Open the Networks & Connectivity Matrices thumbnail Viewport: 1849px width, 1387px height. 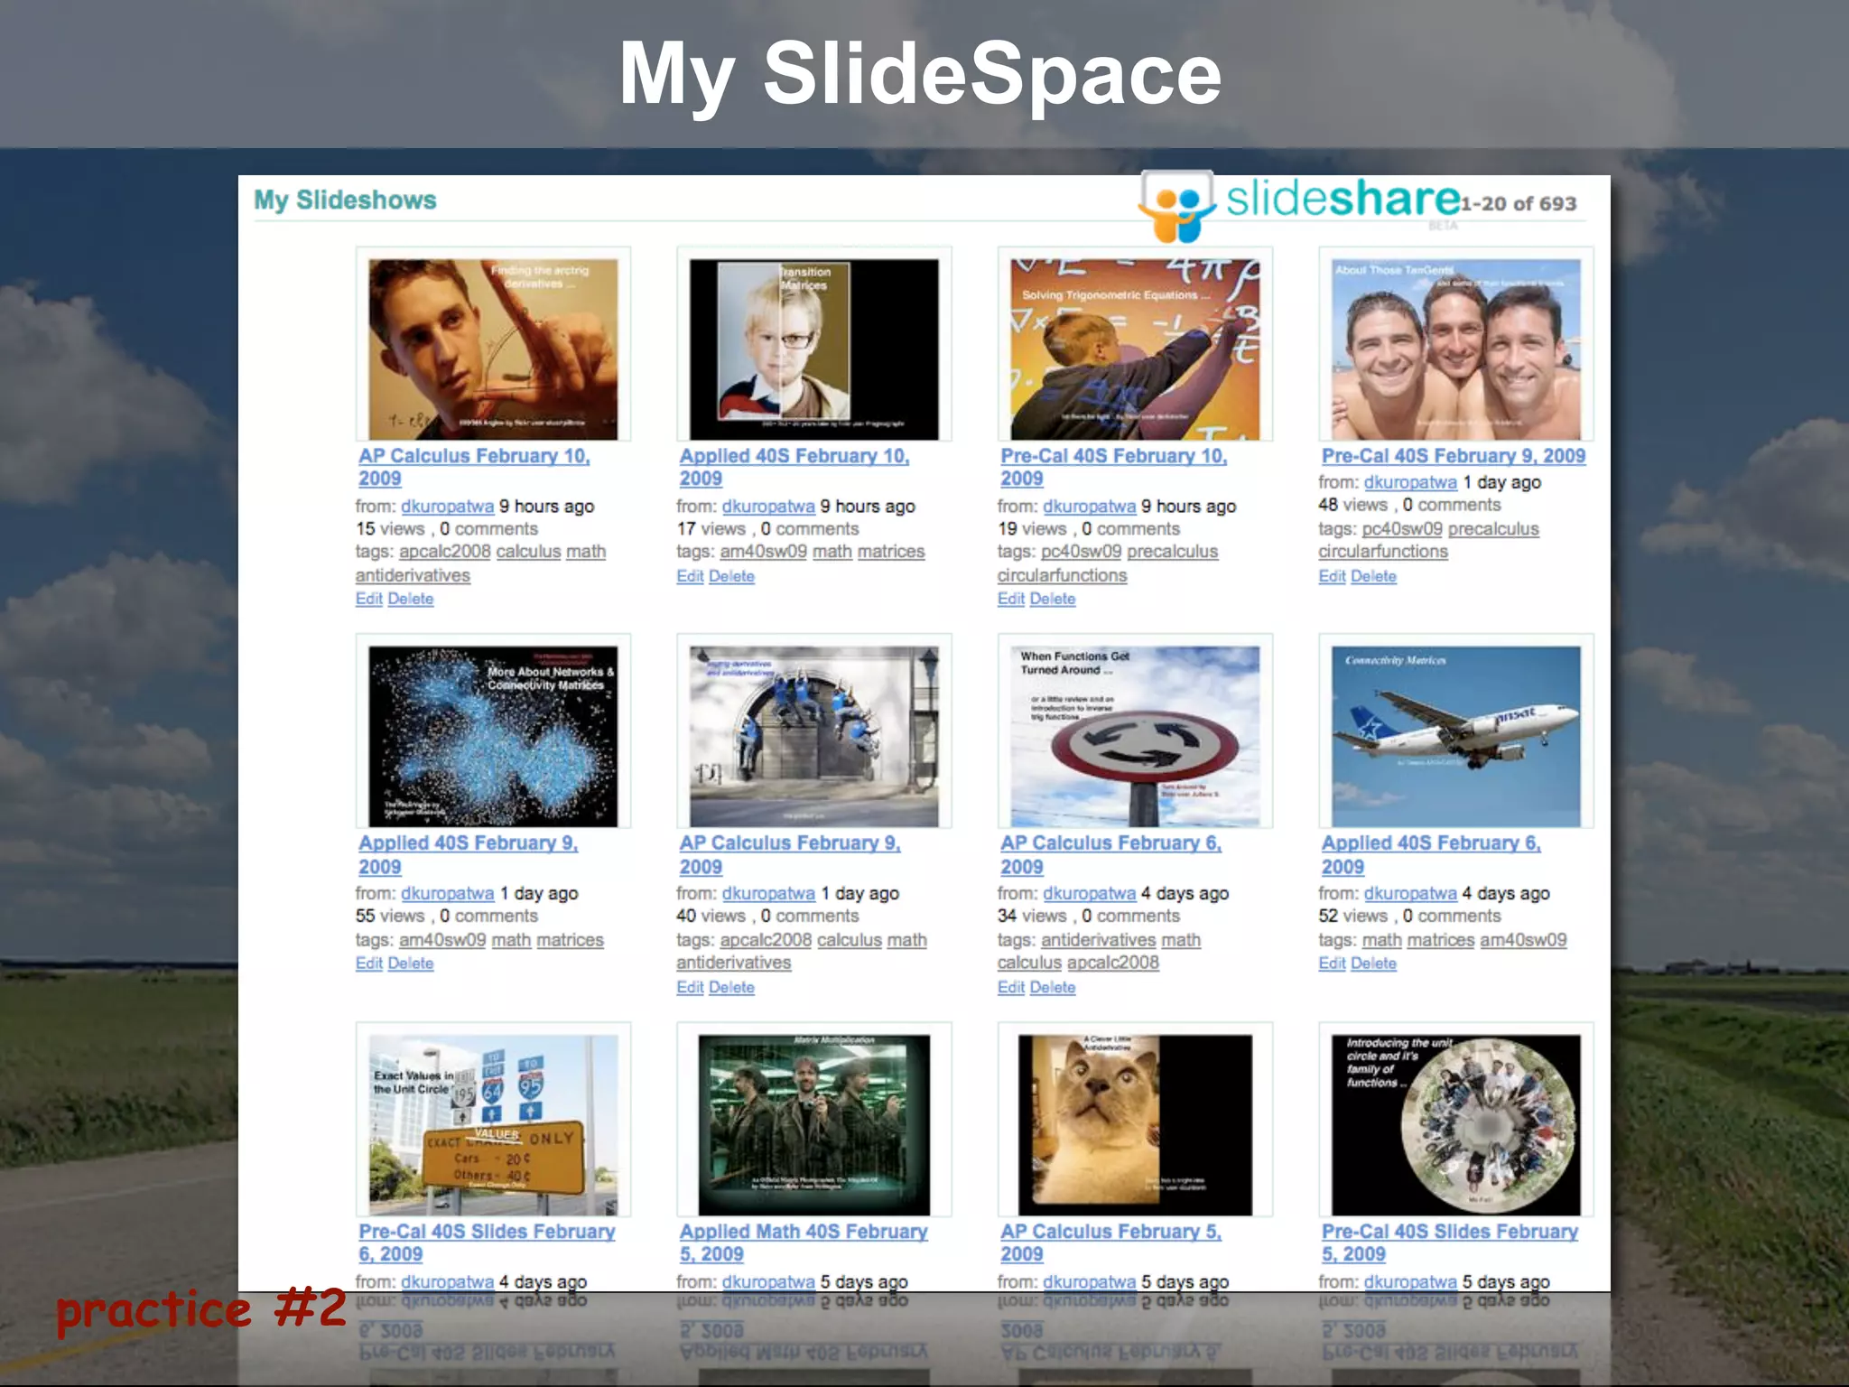[x=493, y=736]
